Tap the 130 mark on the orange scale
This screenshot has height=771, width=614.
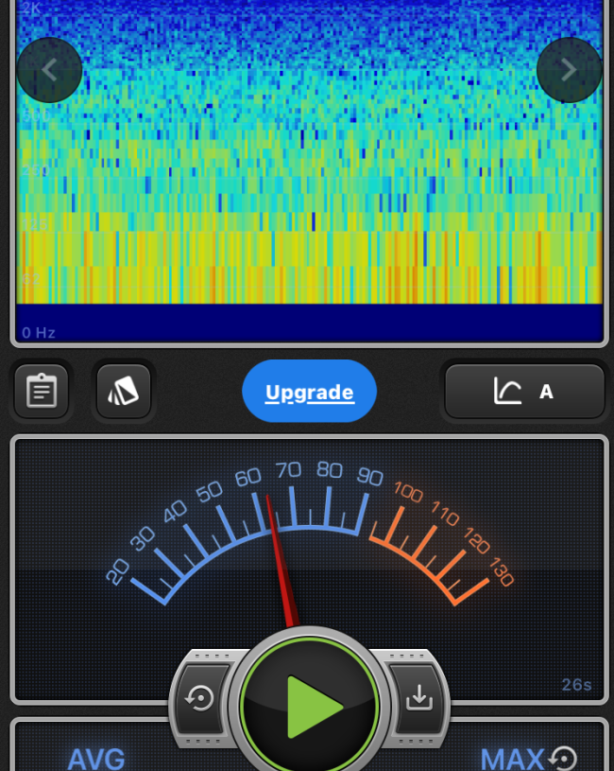coord(501,571)
